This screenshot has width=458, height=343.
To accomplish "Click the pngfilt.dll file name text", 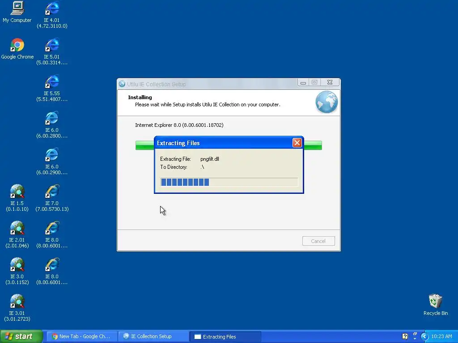I will [x=210, y=159].
